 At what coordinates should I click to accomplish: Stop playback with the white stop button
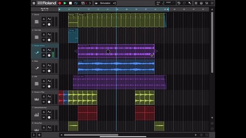click(x=70, y=3)
